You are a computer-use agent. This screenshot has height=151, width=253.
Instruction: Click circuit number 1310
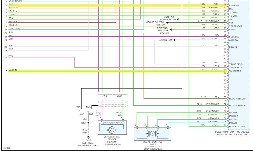[203, 4]
